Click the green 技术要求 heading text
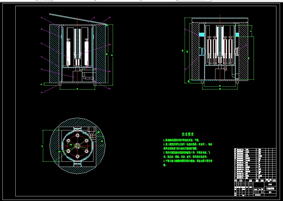 click(188, 134)
